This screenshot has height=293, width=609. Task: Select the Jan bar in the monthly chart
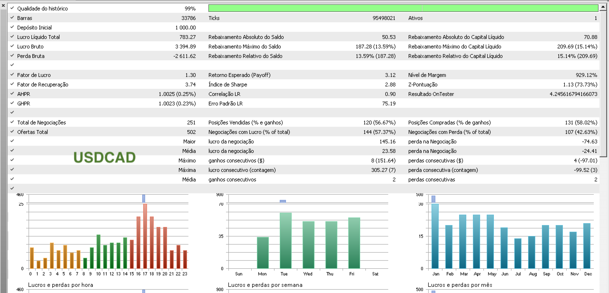[435, 236]
